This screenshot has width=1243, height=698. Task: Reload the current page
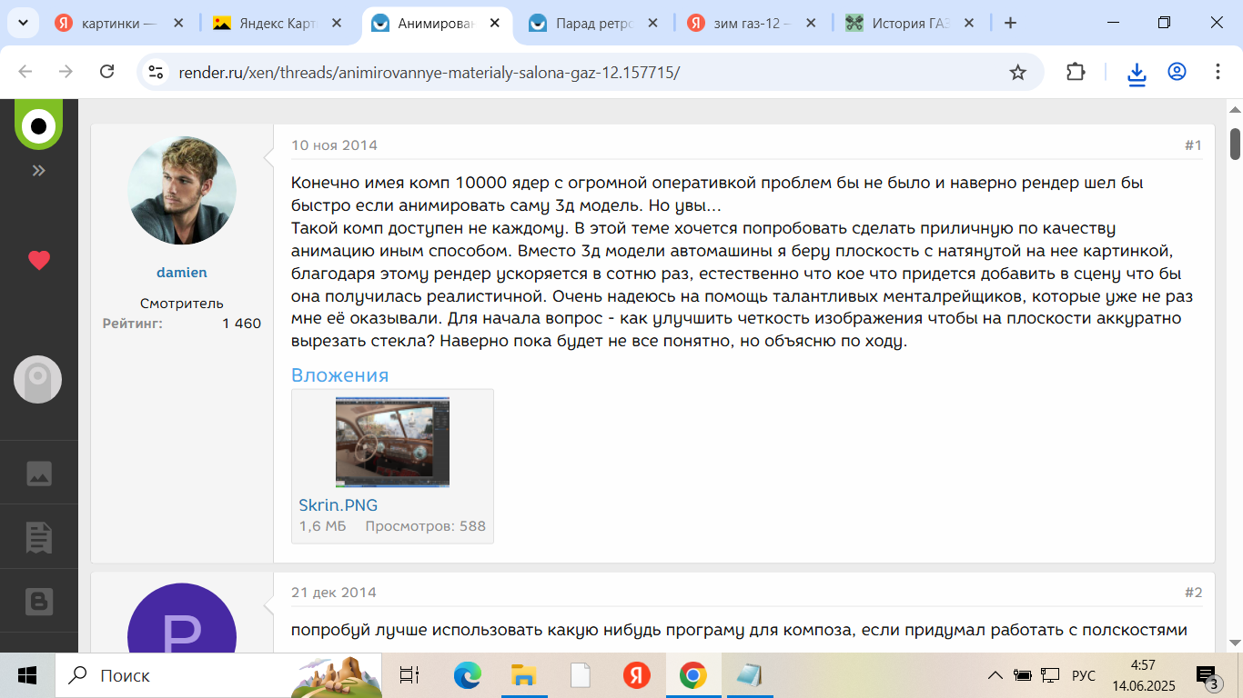point(106,72)
